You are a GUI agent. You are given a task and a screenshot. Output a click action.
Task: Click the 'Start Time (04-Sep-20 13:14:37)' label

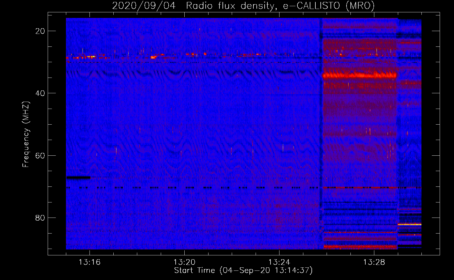point(243,270)
